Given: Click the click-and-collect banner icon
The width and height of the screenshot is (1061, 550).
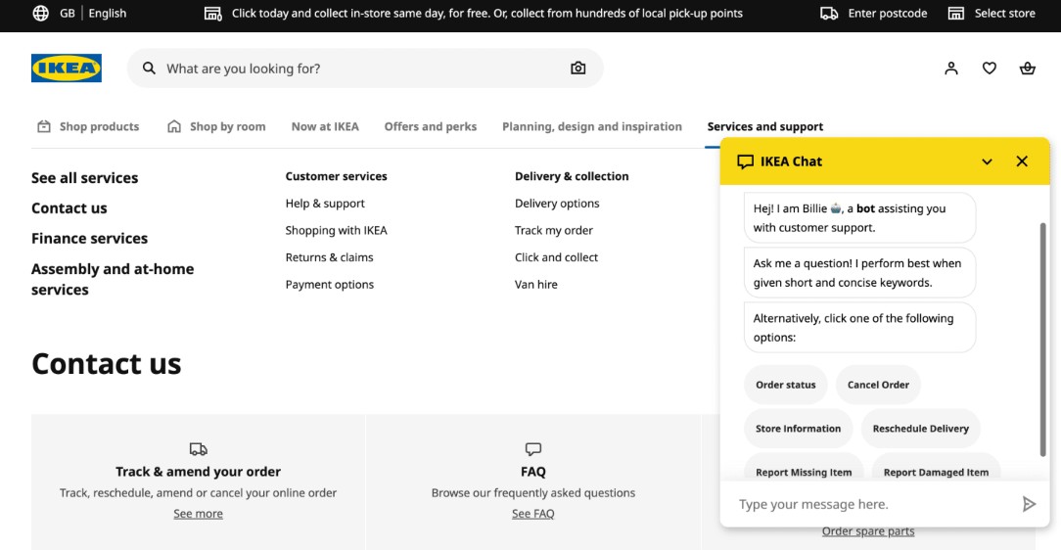Looking at the screenshot, I should pyautogui.click(x=213, y=13).
